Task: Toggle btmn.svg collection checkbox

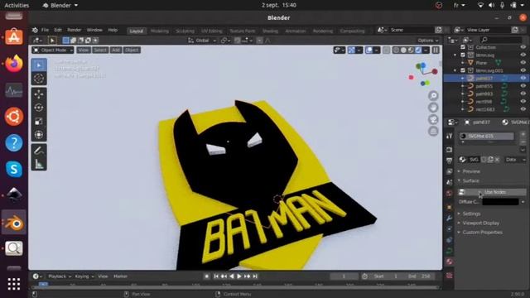Action: coord(463,55)
